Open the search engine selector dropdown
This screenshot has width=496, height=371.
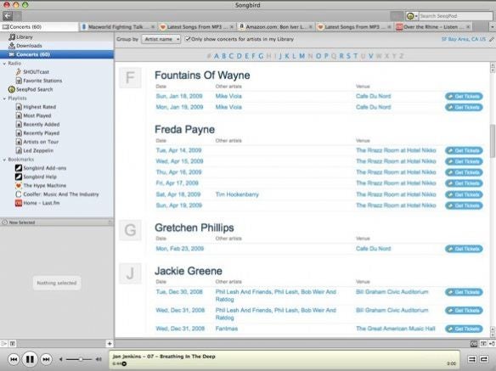412,16
